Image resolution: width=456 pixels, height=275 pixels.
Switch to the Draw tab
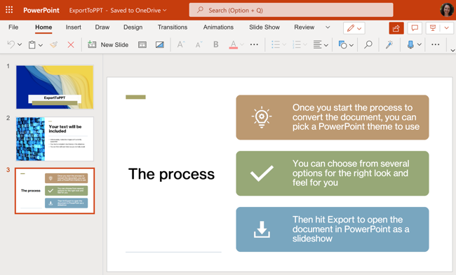(102, 27)
